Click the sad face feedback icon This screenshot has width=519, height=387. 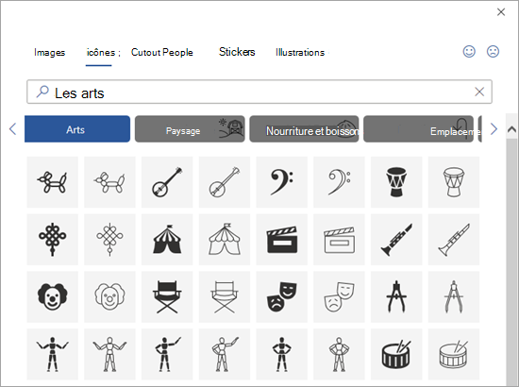(493, 52)
